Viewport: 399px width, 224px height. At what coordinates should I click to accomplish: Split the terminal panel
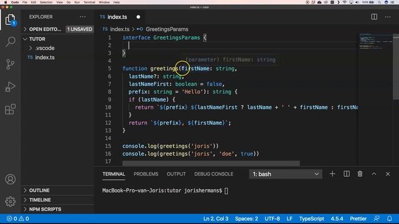point(347,174)
